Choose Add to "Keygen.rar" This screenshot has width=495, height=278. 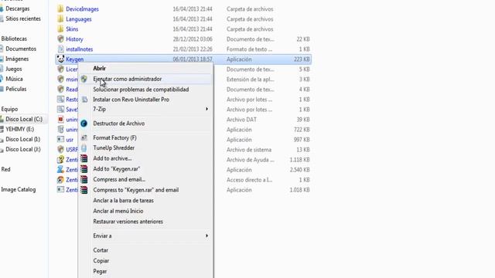point(116,169)
